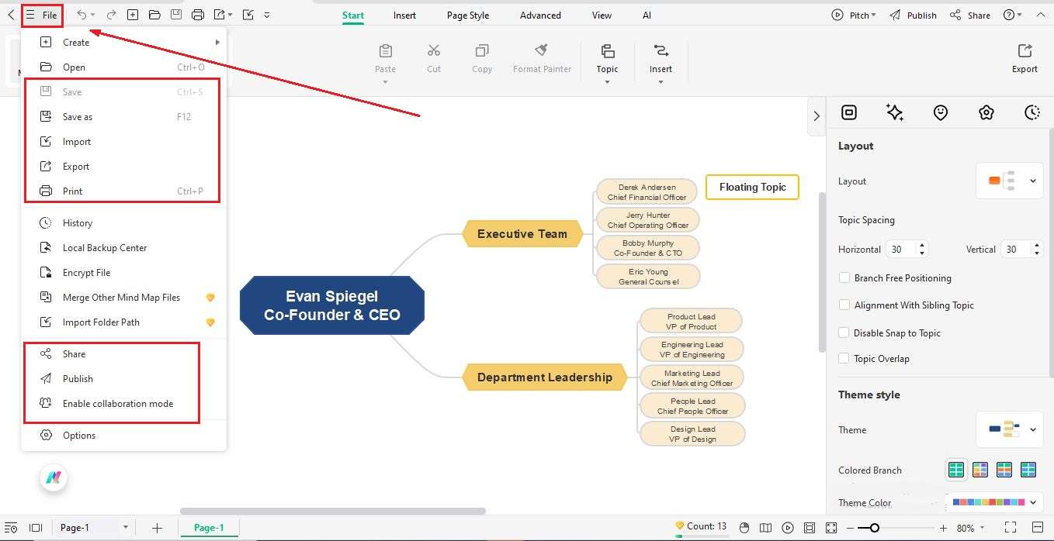
Task: Tick Disable Snap to Topic checkbox
Action: [844, 333]
